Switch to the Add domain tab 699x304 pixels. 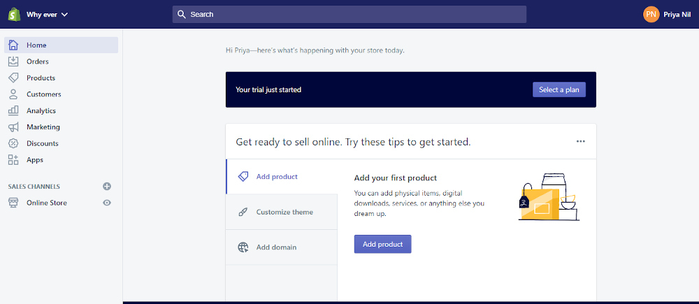pyautogui.click(x=276, y=247)
